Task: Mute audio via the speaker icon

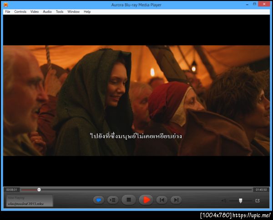Action: pos(223,201)
